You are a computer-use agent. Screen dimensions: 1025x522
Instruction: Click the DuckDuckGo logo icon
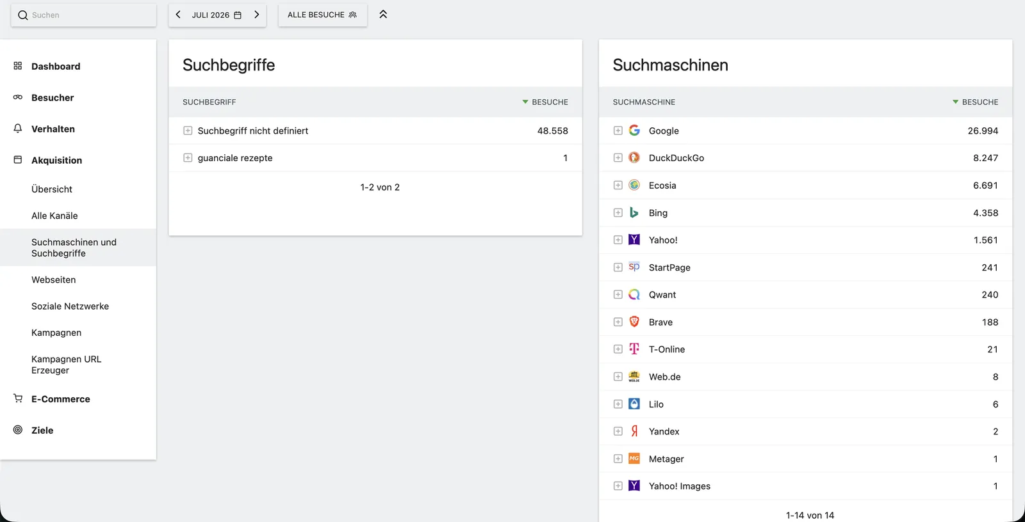point(634,157)
